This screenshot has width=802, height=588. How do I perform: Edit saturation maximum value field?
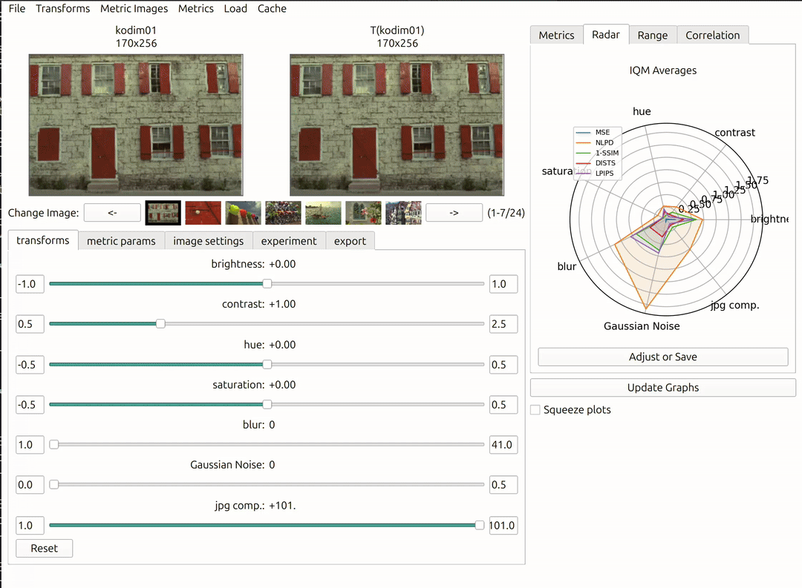503,405
